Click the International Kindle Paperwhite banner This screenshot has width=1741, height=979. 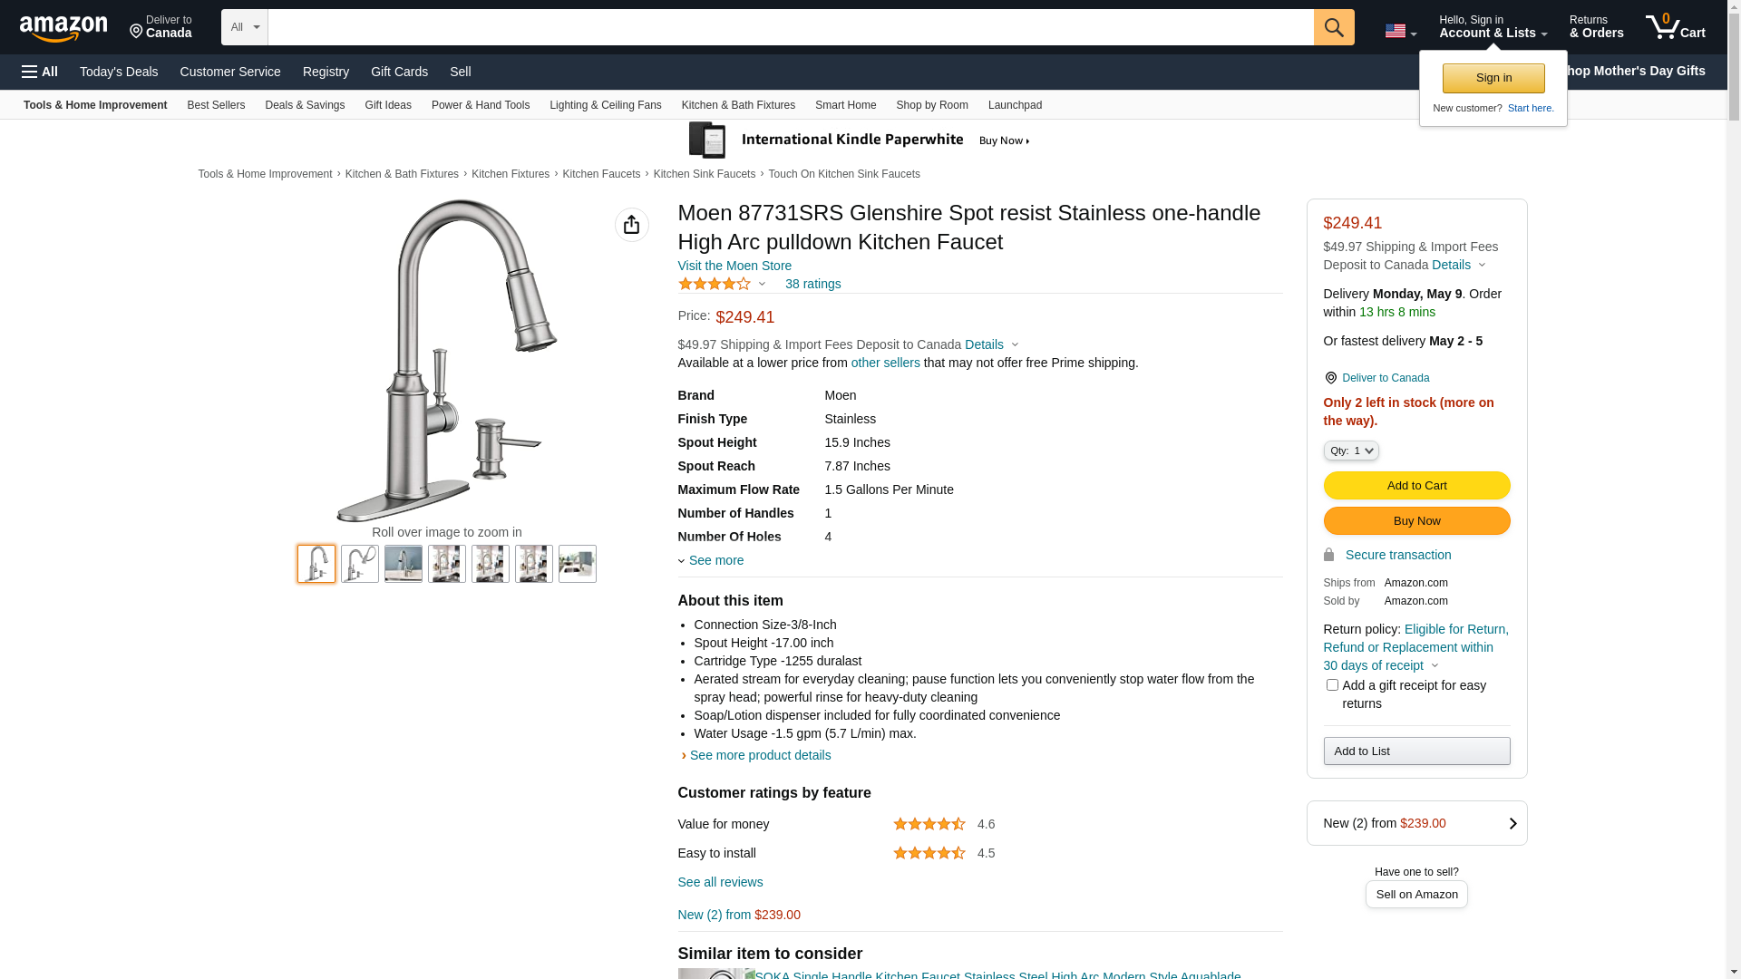coord(860,141)
